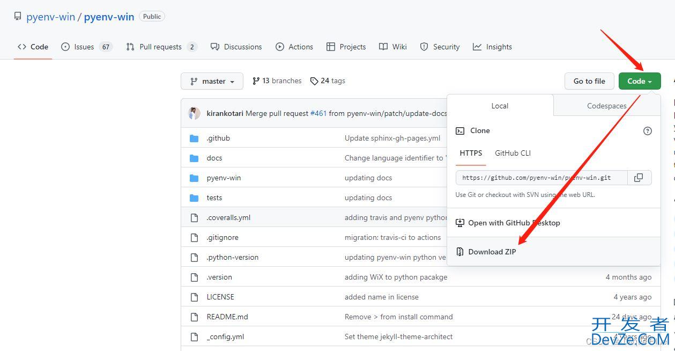Open the .gitignore file

click(x=222, y=237)
